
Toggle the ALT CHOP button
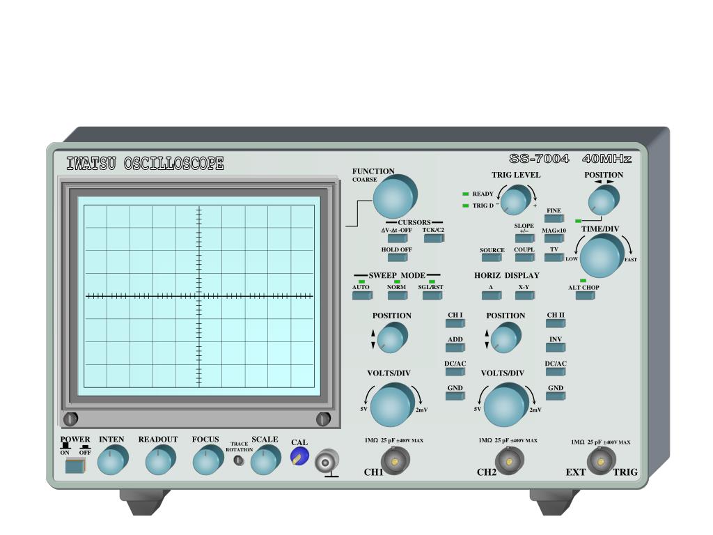585,295
